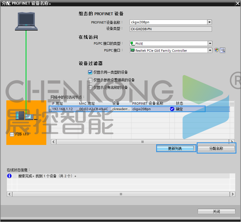
Task: Click the laptop PG/PC computer icon
Action: [26, 21]
